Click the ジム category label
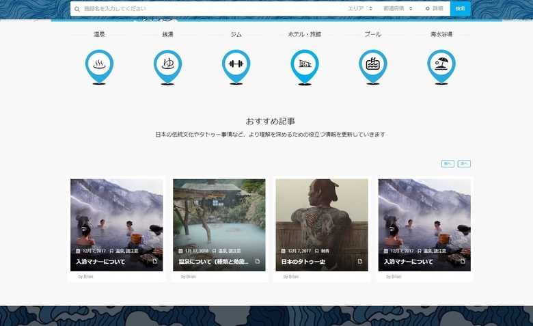Screen dimensions: 533x326 pos(236,34)
